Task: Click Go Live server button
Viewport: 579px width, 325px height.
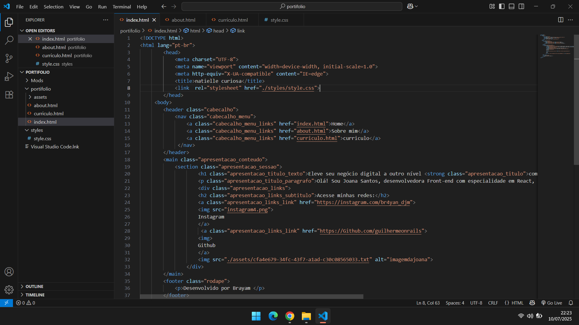Action: 552,303
